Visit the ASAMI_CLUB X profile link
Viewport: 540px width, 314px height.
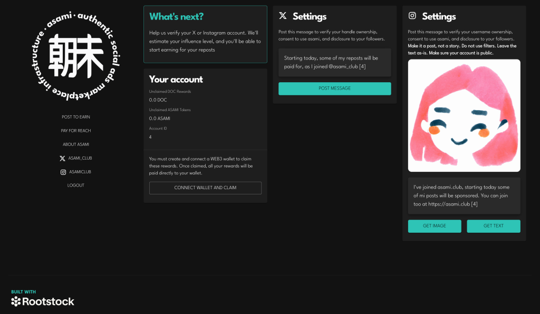(80, 158)
